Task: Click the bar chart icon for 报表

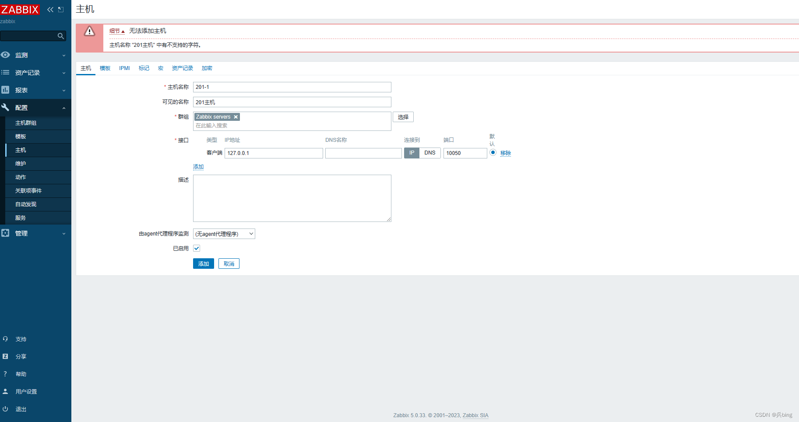Action: pos(5,90)
